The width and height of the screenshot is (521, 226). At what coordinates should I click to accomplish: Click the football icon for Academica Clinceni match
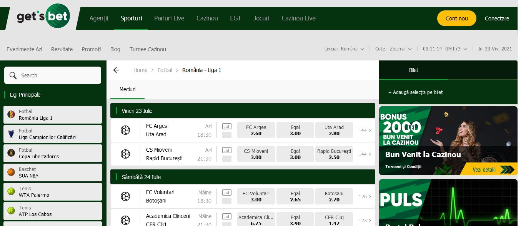pyautogui.click(x=125, y=220)
